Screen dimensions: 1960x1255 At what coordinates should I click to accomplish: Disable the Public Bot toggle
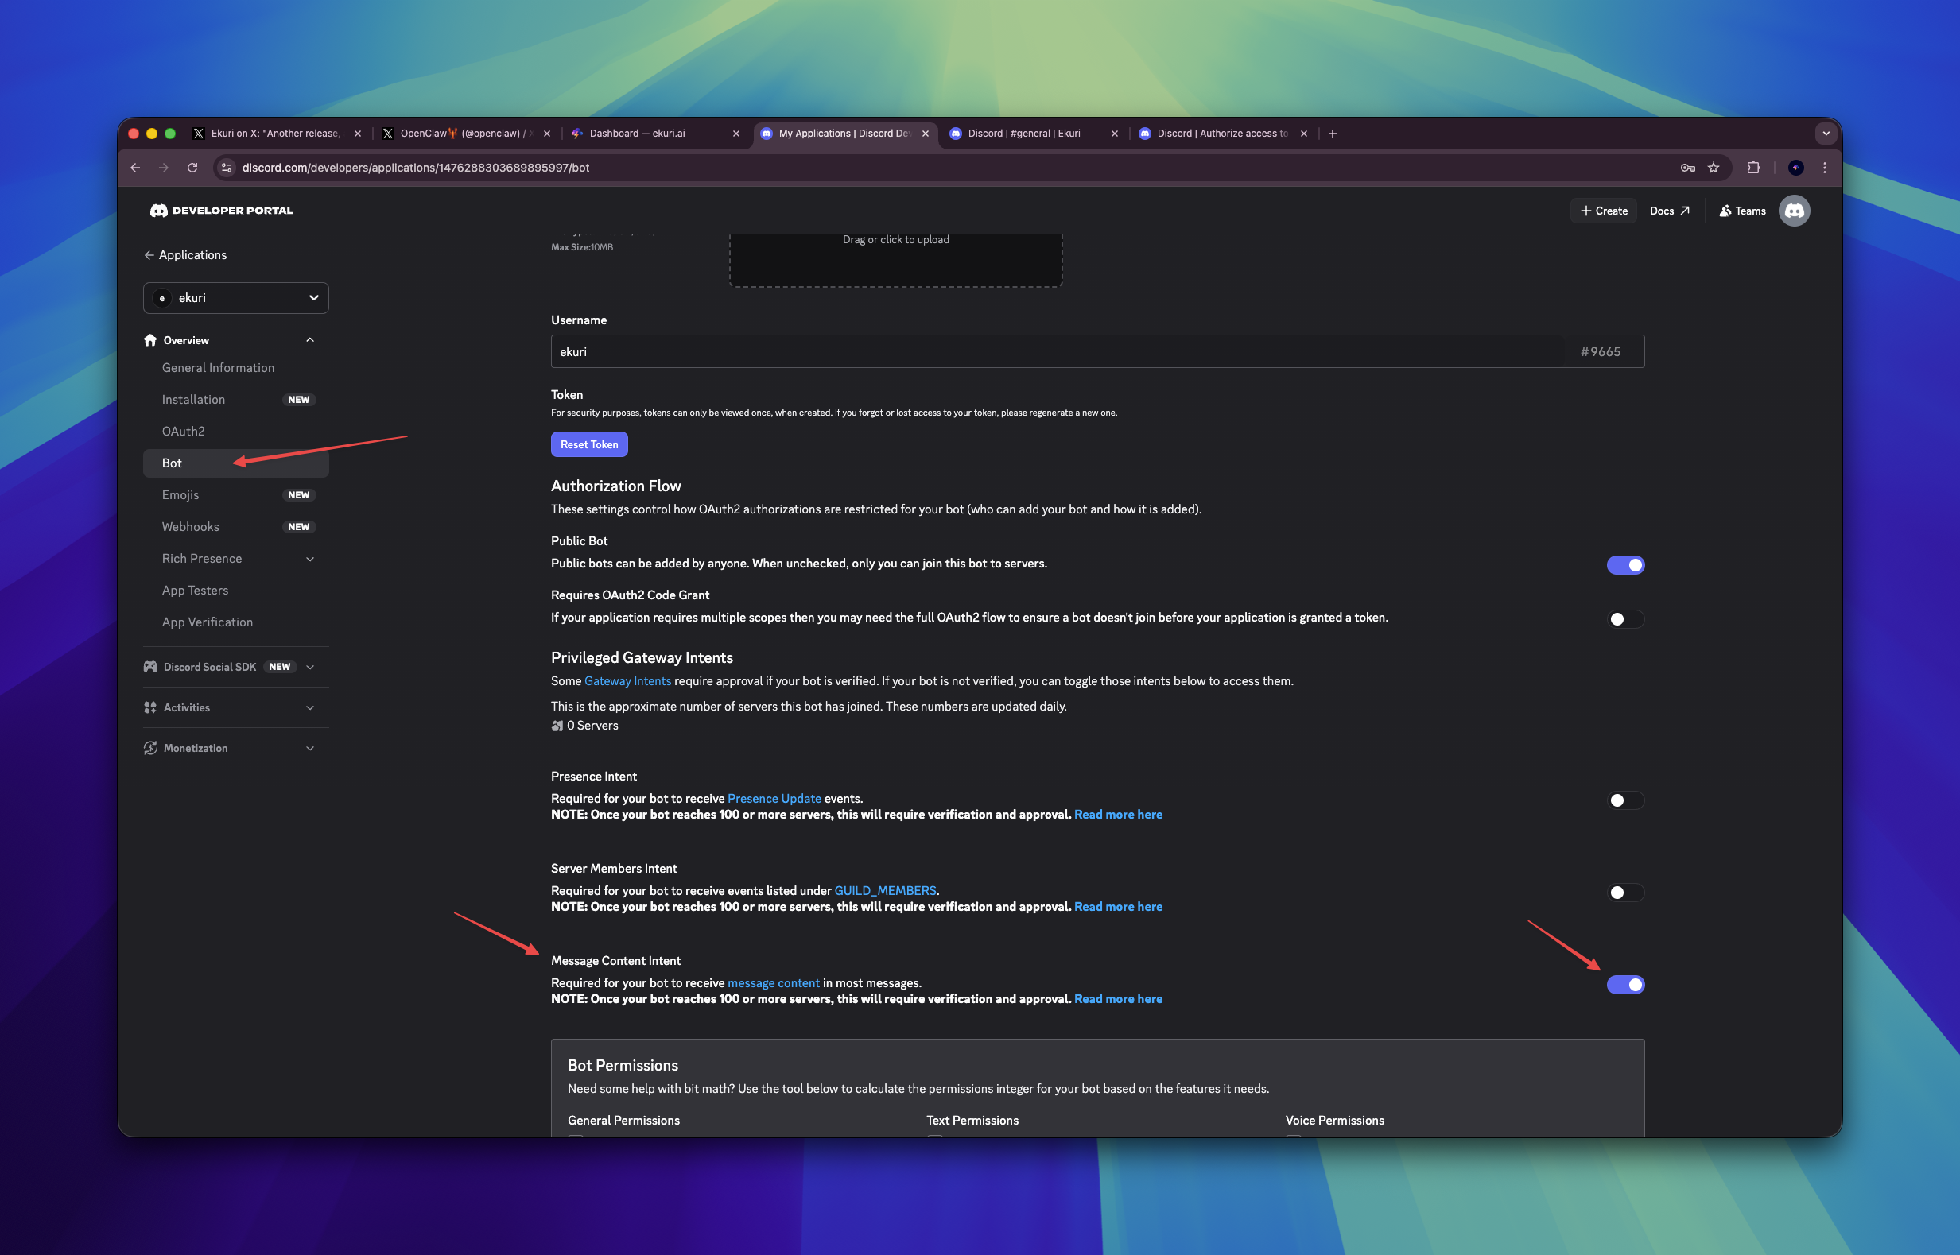click(x=1625, y=565)
